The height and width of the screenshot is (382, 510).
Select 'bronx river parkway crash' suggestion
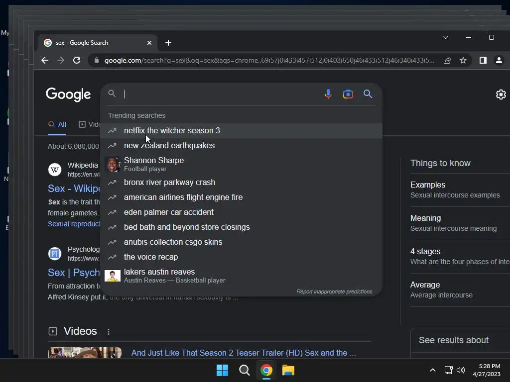[242, 182]
